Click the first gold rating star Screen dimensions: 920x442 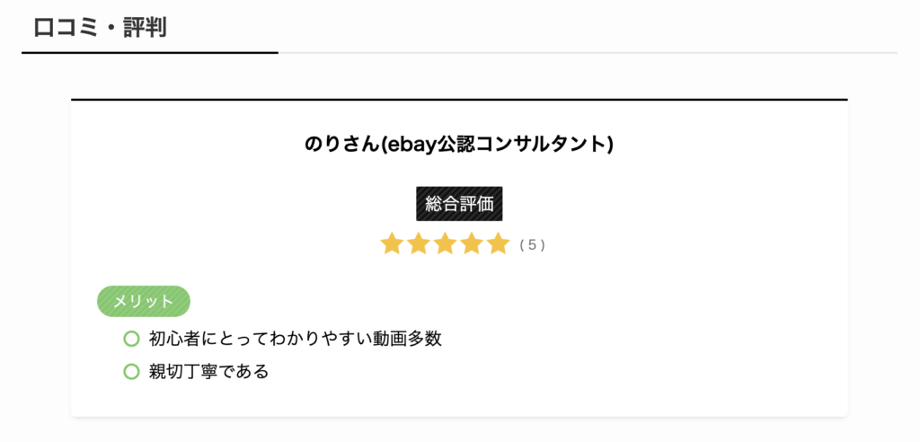[392, 243]
